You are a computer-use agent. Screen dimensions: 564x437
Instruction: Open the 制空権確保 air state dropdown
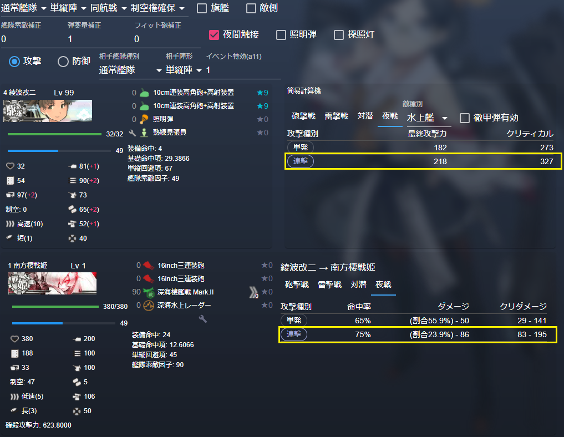pyautogui.click(x=157, y=8)
